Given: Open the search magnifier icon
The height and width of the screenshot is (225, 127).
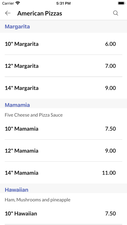Looking at the screenshot, I should (x=116, y=13).
